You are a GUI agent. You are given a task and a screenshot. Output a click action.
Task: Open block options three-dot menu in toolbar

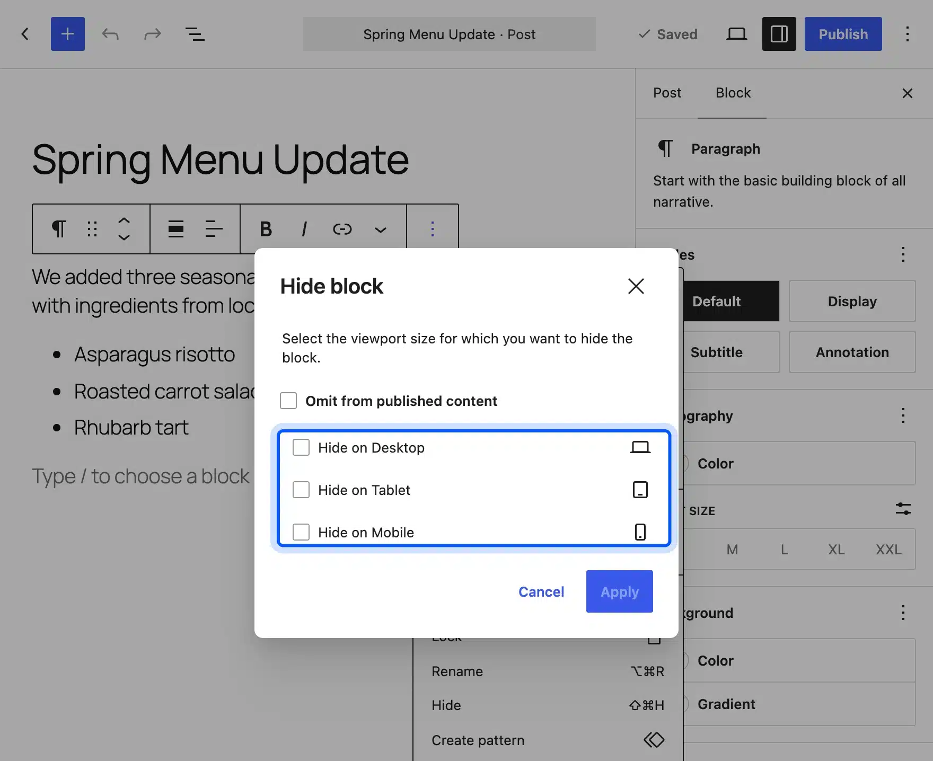click(433, 229)
